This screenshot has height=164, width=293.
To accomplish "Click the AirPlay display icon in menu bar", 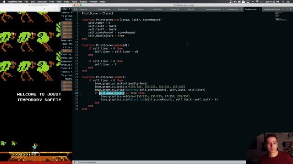I will [248, 2].
